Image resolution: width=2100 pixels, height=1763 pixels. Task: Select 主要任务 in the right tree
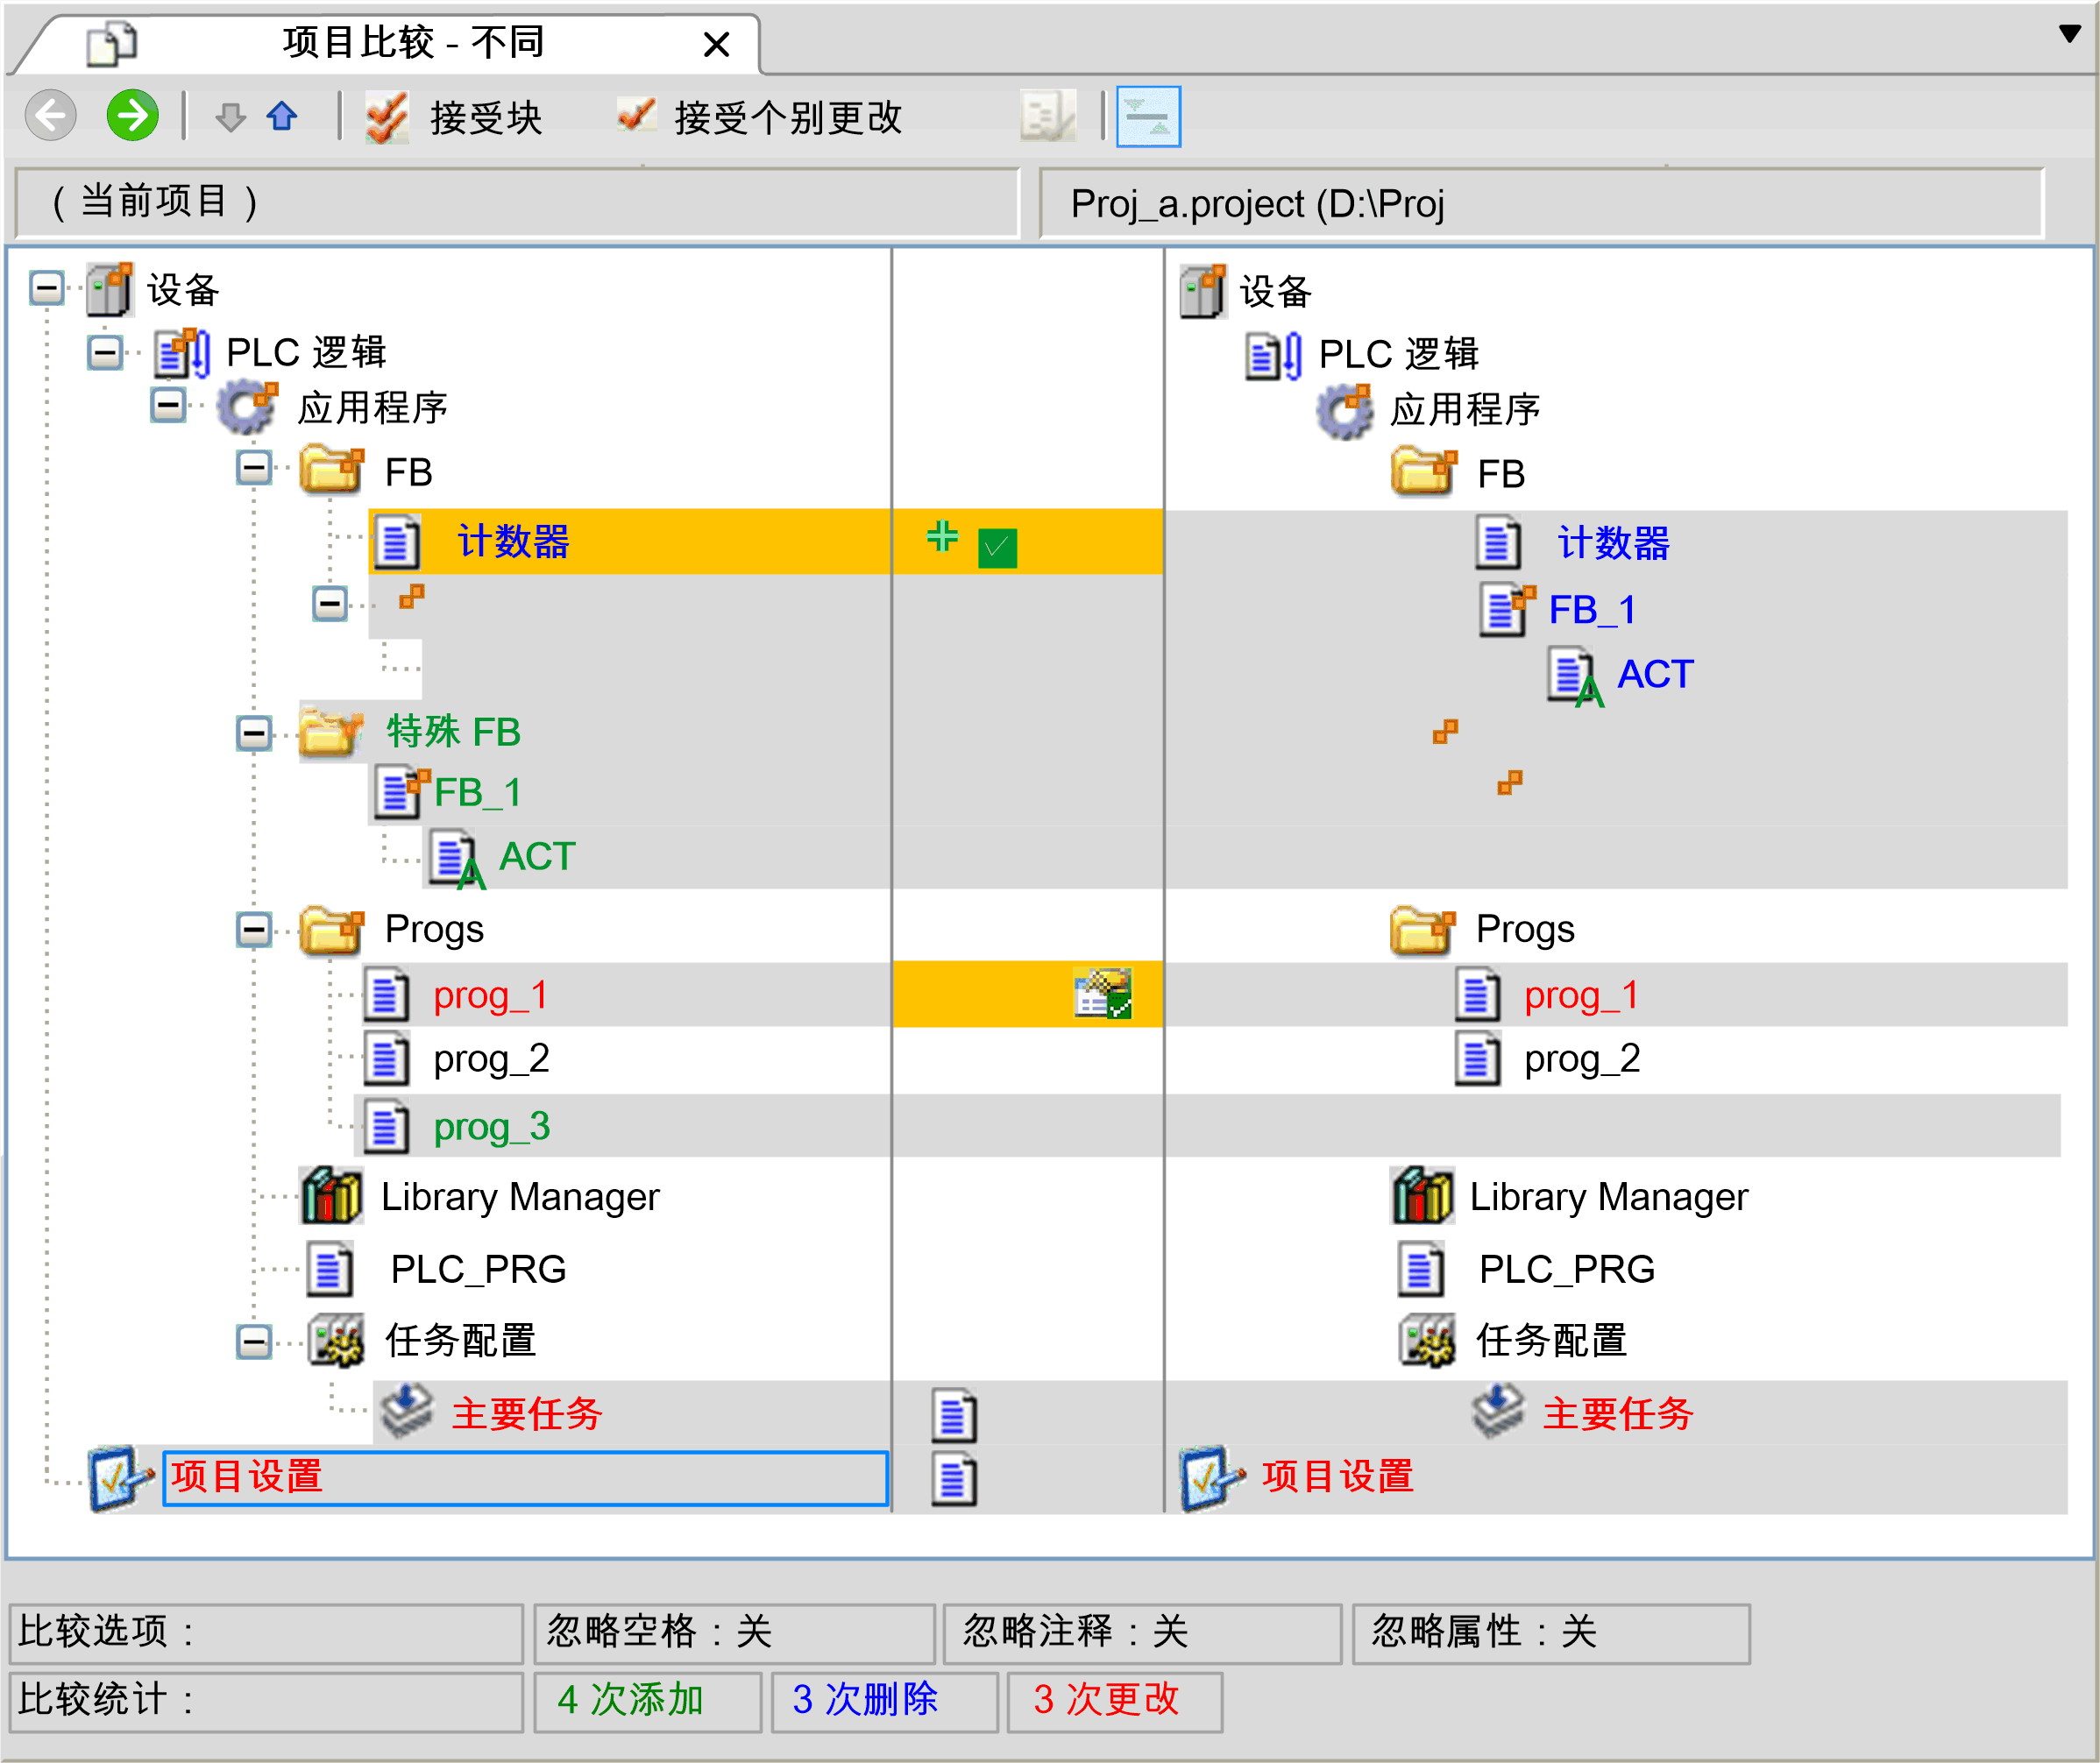pos(1618,1414)
